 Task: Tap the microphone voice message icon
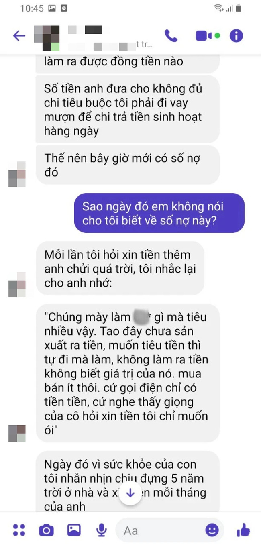pyautogui.click(x=102, y=530)
